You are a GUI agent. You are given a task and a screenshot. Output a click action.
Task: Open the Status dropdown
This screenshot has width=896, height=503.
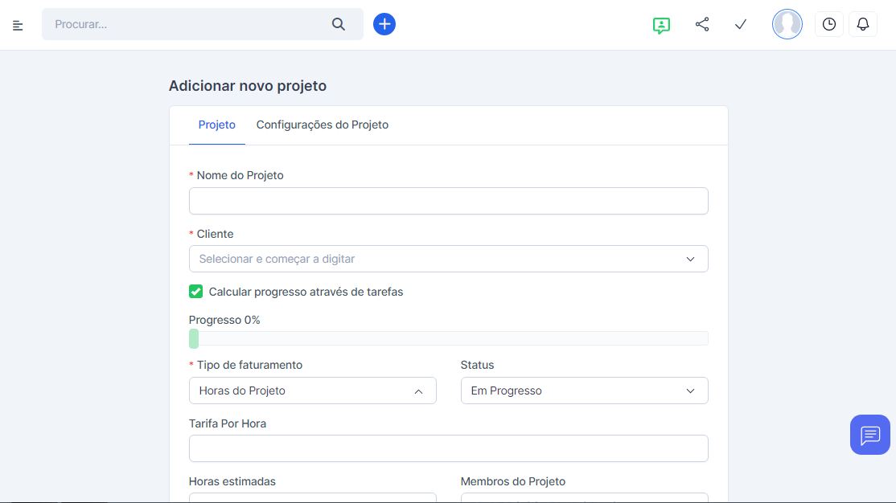584,391
